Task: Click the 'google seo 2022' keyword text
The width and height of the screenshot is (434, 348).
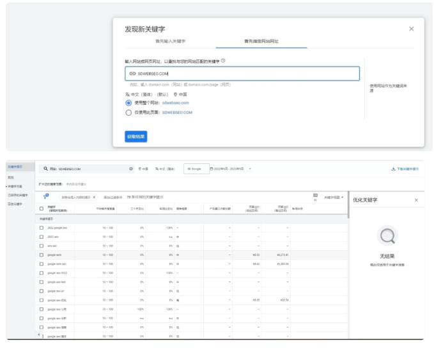Action: (58, 273)
